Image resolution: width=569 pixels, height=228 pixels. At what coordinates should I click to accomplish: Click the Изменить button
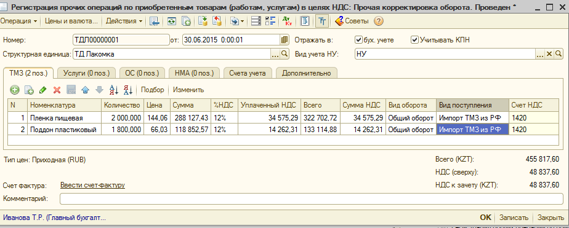coord(188,90)
